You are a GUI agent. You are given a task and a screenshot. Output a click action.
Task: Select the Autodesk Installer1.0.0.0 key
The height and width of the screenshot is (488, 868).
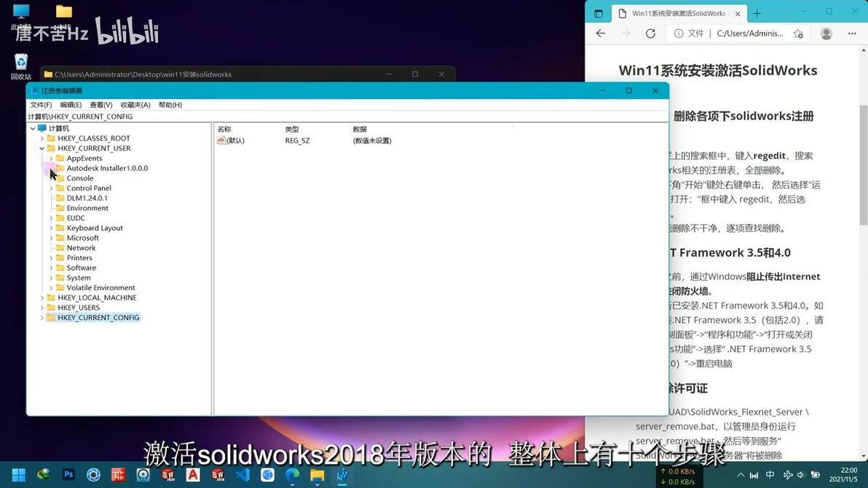pyautogui.click(x=107, y=168)
